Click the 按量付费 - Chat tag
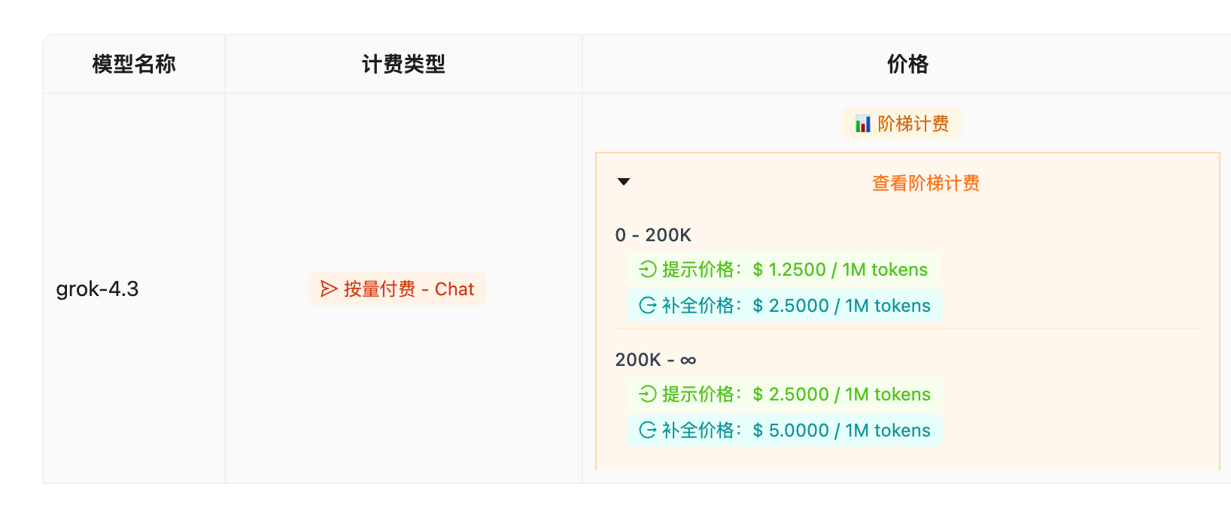This screenshot has height=532, width=1231. coord(397,289)
